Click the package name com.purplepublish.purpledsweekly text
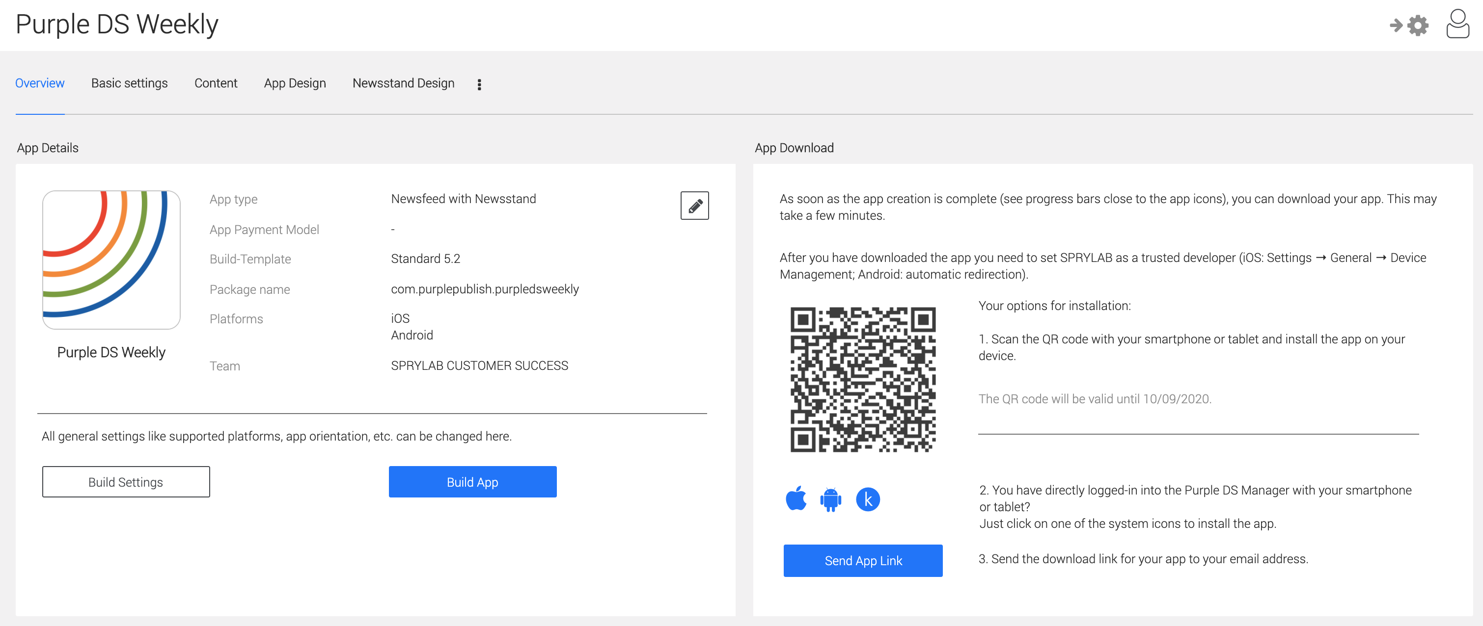Image resolution: width=1483 pixels, height=626 pixels. pos(485,289)
